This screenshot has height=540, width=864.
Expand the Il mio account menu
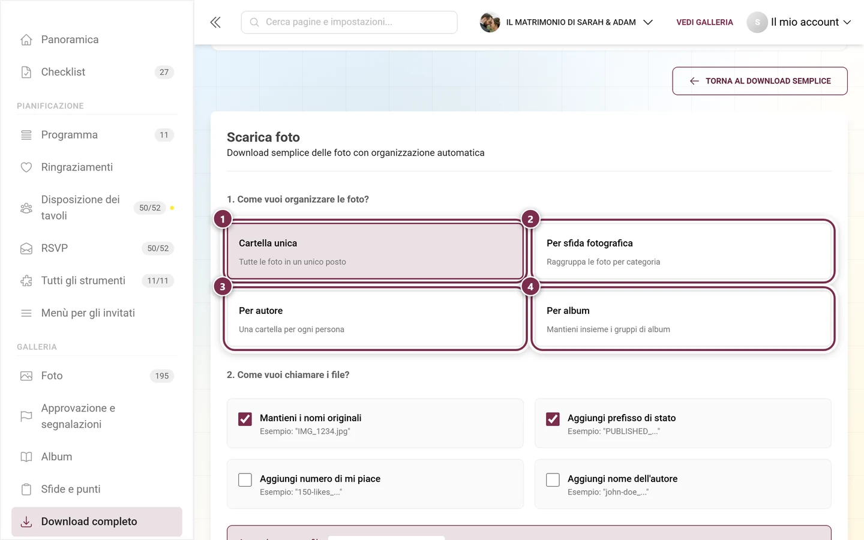point(799,22)
